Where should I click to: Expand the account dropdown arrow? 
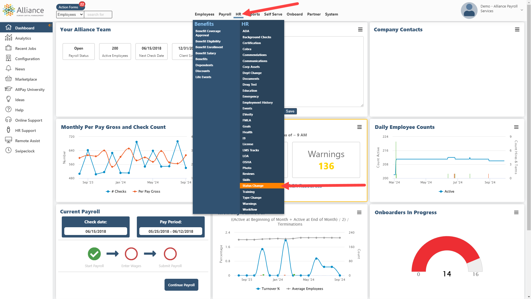pyautogui.click(x=522, y=10)
